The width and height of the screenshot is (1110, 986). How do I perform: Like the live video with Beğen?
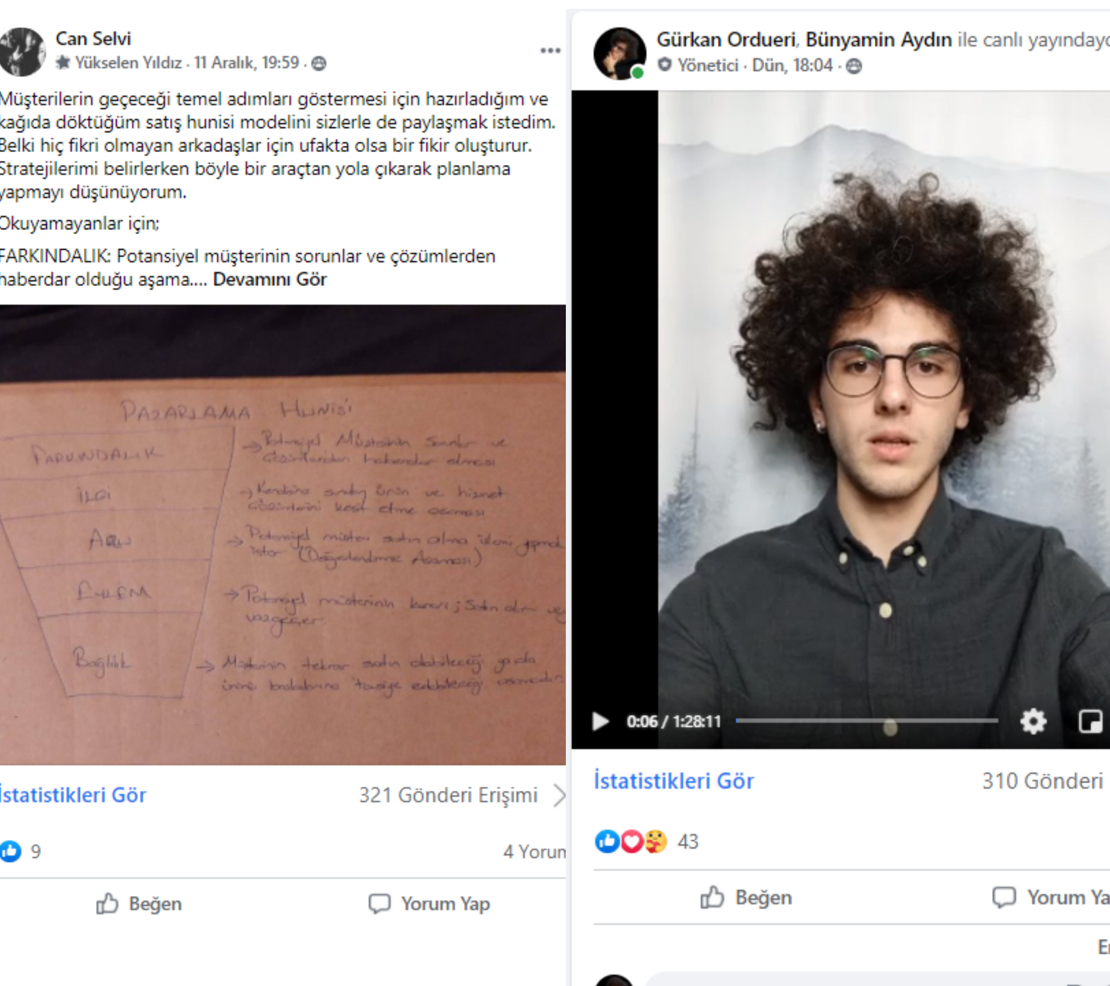pyautogui.click(x=746, y=897)
